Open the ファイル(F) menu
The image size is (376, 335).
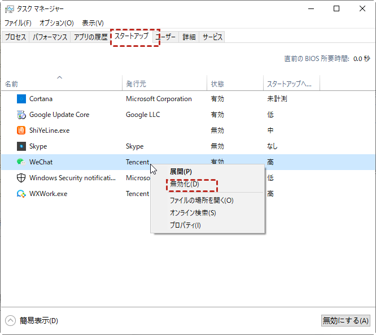(18, 23)
